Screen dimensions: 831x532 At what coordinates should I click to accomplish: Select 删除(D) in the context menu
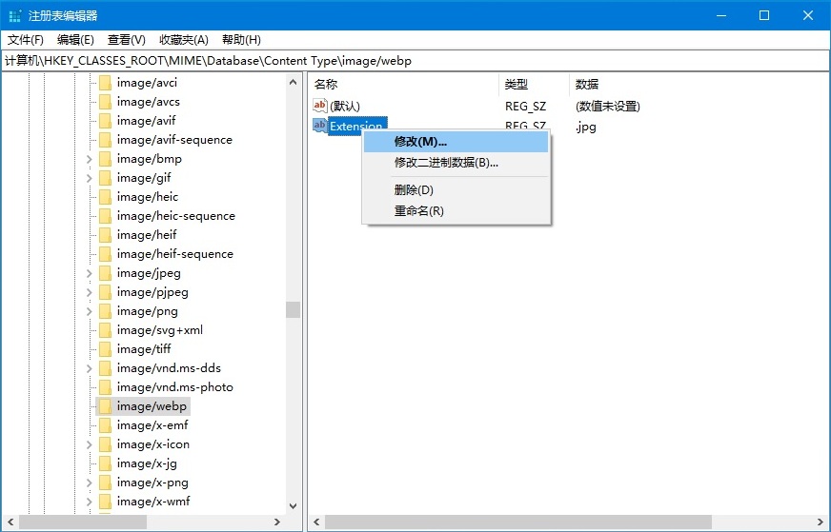[456, 190]
